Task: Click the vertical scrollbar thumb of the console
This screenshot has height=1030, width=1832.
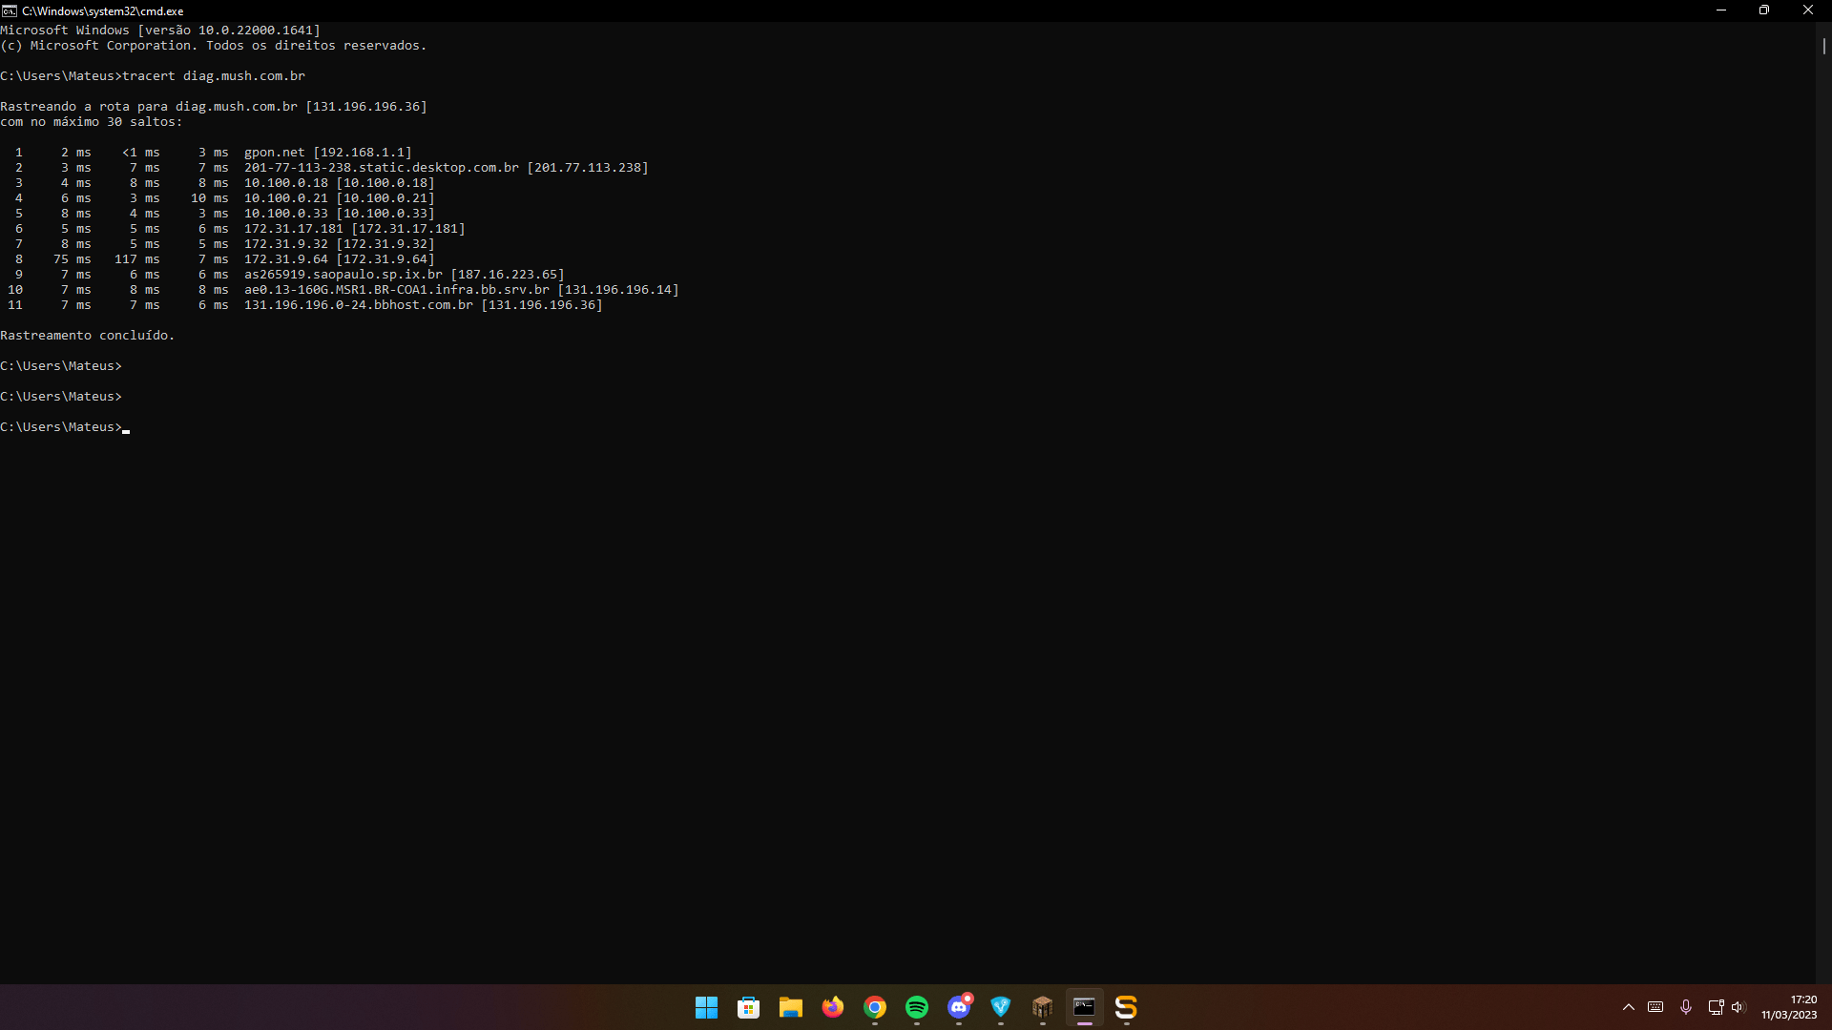Action: click(1823, 45)
